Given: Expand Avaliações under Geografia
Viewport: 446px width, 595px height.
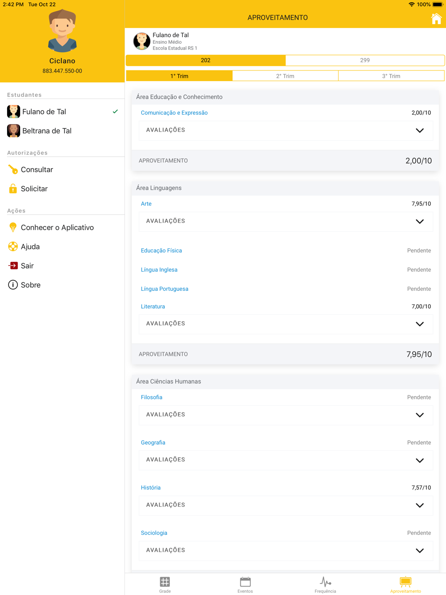Looking at the screenshot, I should [286, 460].
